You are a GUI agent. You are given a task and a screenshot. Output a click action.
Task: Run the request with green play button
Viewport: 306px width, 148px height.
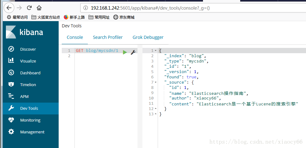[125, 52]
